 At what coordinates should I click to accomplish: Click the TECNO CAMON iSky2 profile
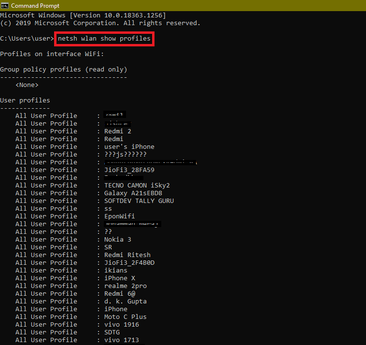(137, 186)
